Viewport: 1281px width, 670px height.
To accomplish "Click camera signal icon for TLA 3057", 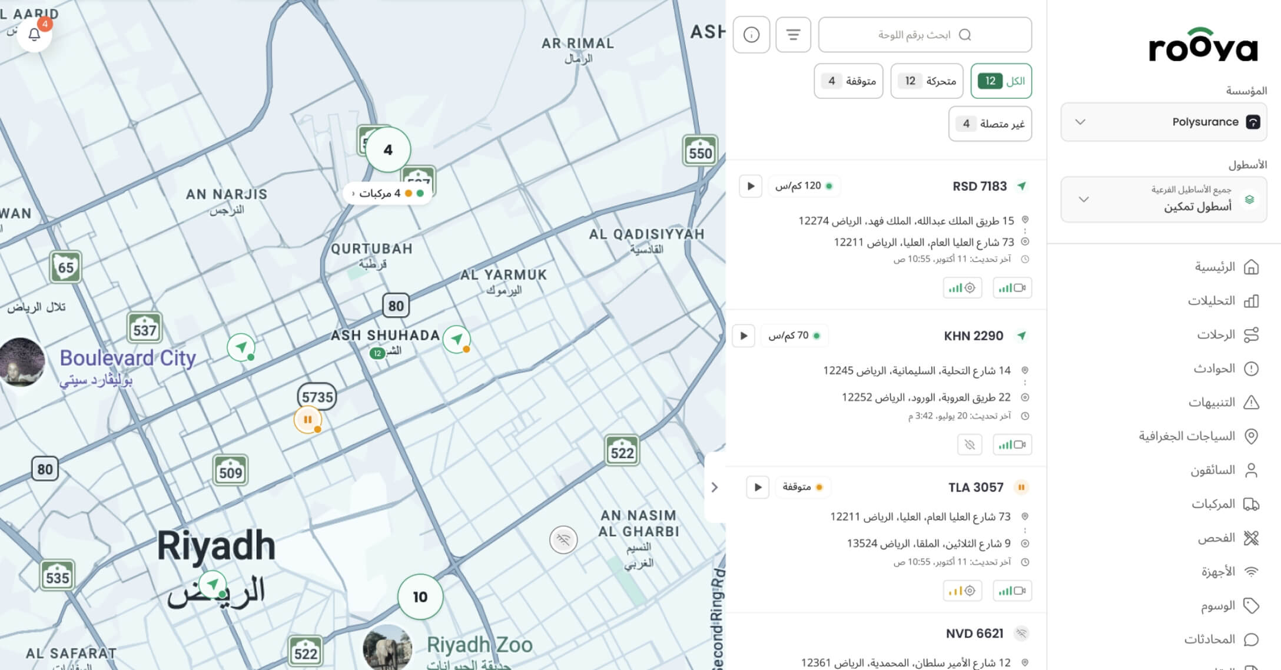I will coord(1012,591).
